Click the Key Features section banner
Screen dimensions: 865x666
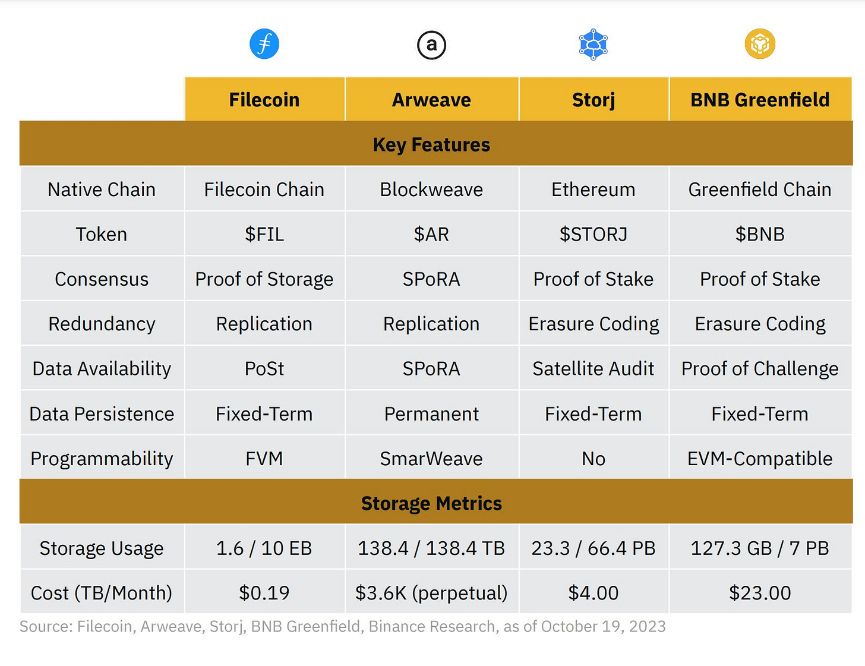[x=436, y=144]
